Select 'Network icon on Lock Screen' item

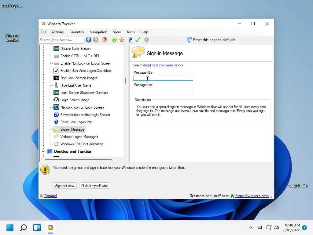click(x=82, y=107)
